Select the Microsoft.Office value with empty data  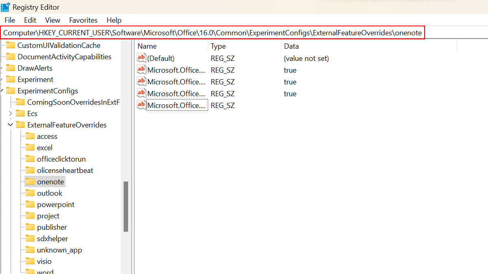[176, 106]
